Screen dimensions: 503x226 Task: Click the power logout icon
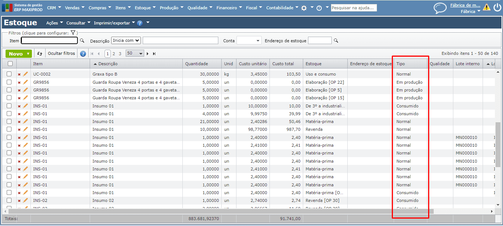[x=497, y=7]
